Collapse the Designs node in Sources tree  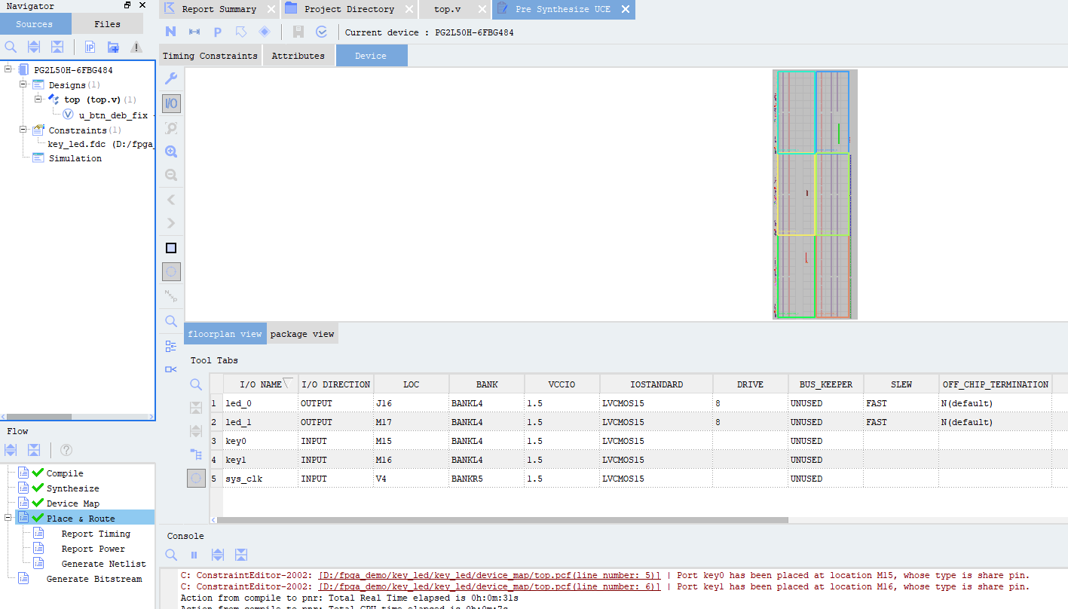[23, 84]
